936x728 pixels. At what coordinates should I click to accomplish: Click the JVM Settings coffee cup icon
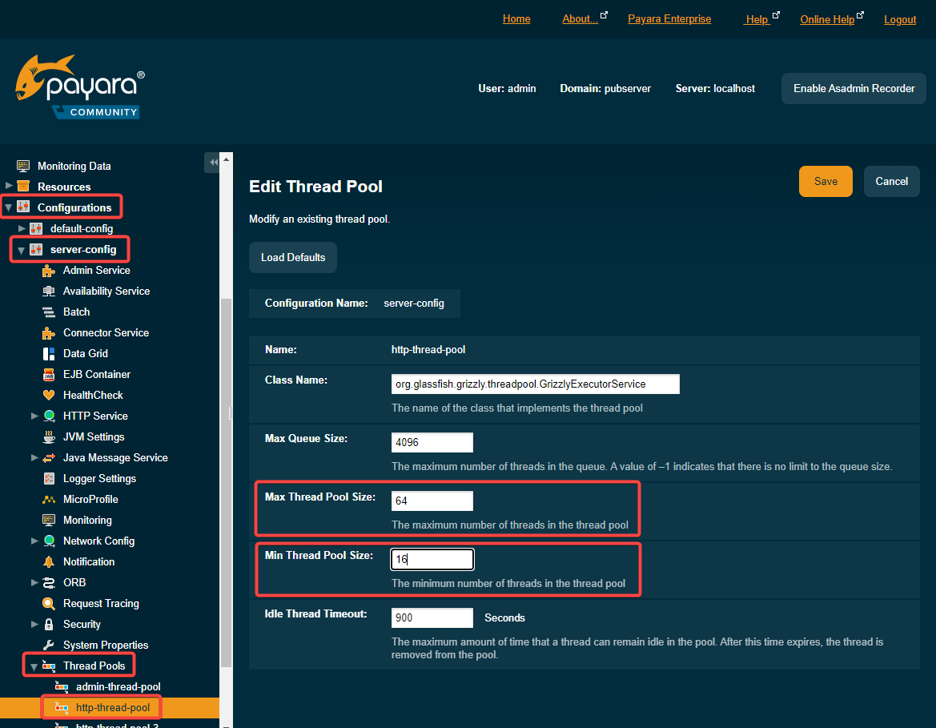[48, 436]
